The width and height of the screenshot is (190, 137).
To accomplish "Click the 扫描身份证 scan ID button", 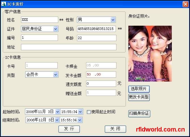I will [x=139, y=114].
